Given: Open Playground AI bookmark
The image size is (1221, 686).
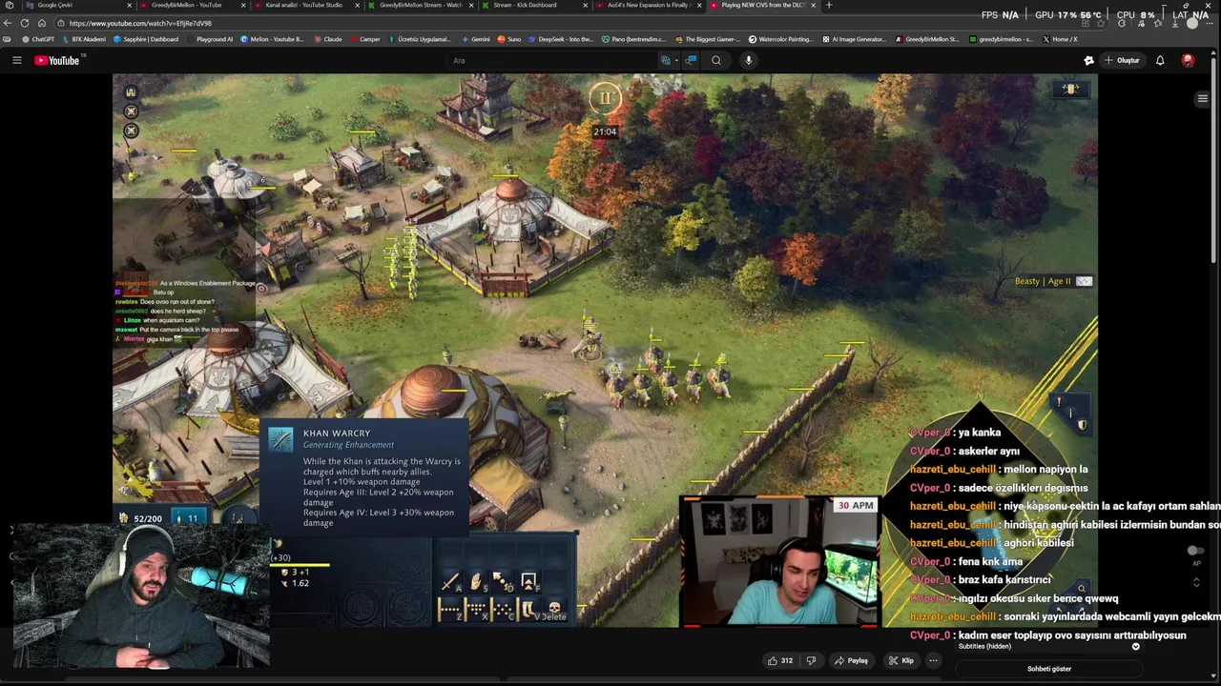Looking at the screenshot, I should [x=209, y=39].
